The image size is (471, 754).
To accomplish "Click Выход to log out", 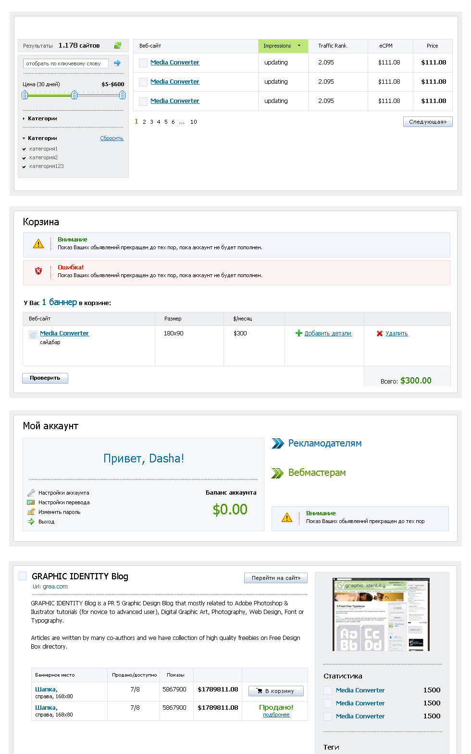I will pyautogui.click(x=46, y=522).
